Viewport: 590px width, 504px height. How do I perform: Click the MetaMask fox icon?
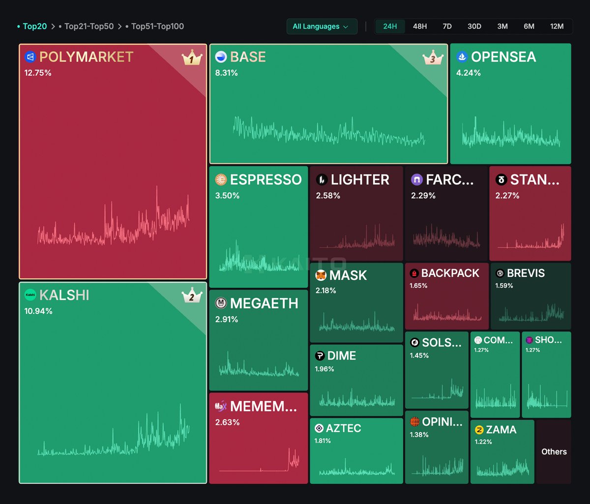321,275
